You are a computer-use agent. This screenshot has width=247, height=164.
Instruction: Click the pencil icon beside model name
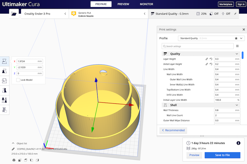(x=13, y=149)
